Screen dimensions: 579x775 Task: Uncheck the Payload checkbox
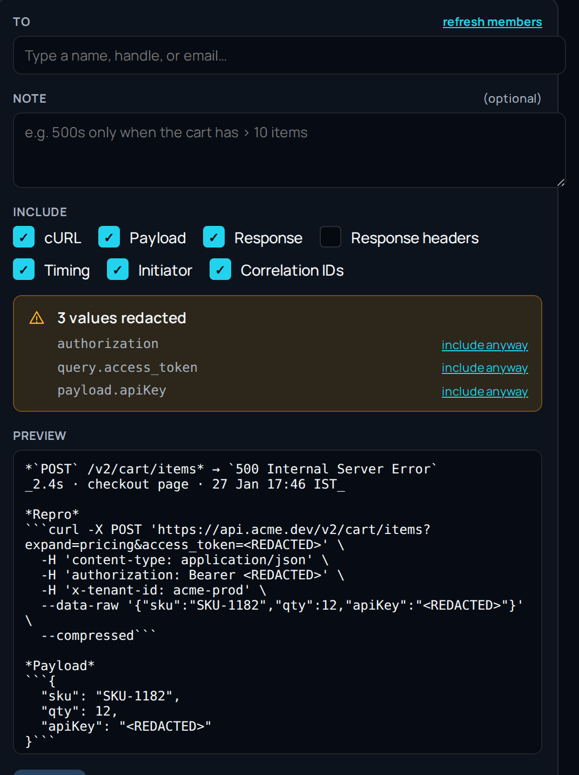click(x=109, y=237)
